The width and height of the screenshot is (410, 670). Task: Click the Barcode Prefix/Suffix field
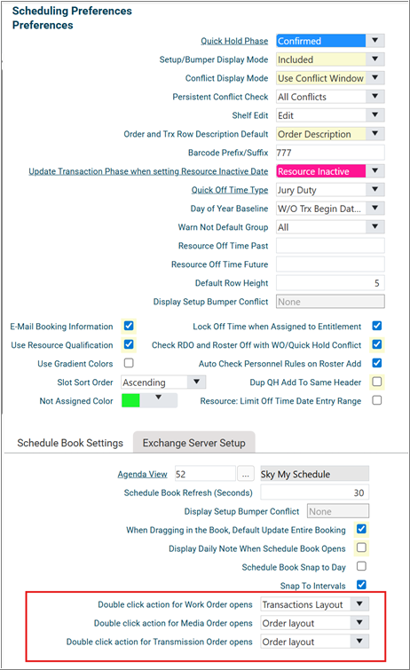[x=330, y=153]
